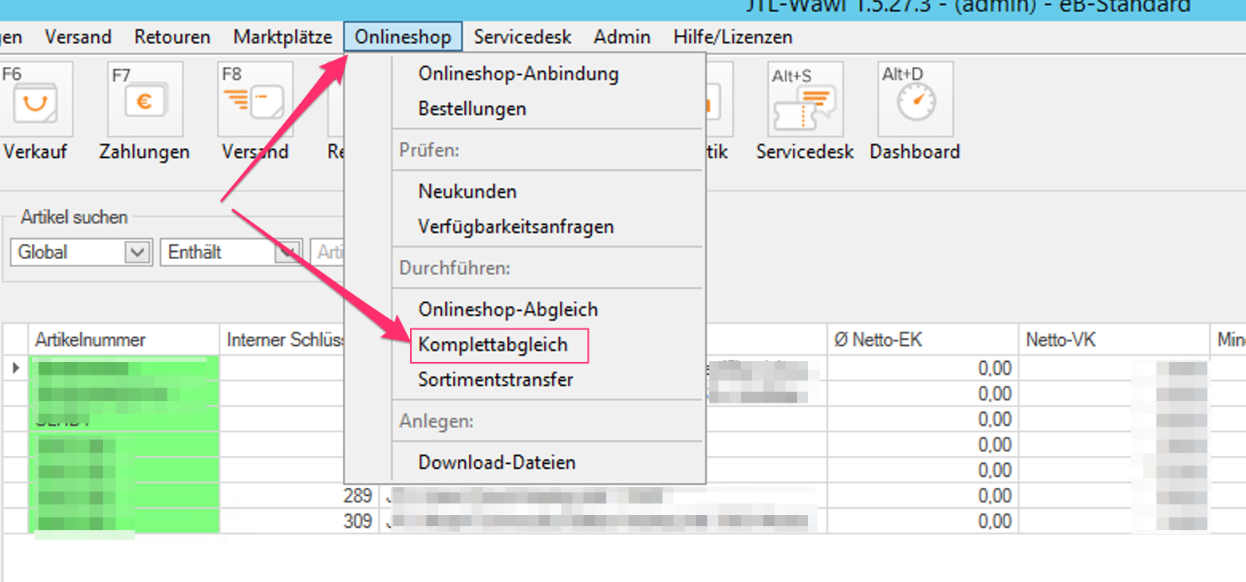Expand the Global search scope dropdown

click(138, 253)
